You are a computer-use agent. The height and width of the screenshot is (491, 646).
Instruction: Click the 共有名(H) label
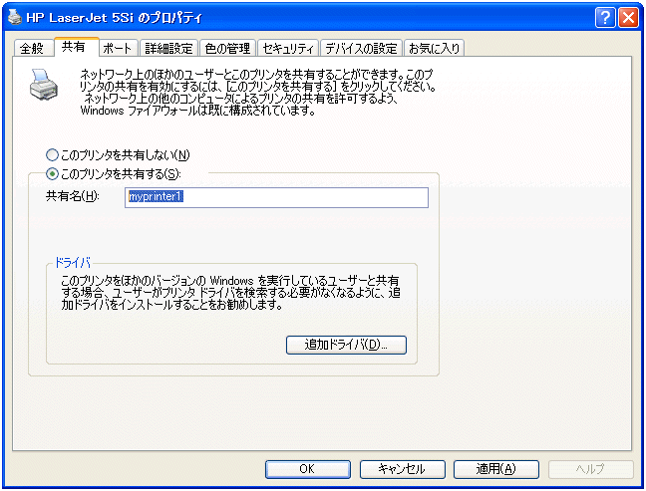click(x=73, y=196)
